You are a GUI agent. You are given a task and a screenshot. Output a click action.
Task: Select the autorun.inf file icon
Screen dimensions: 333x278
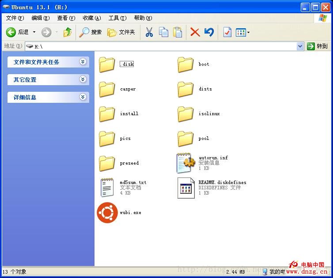point(185,163)
